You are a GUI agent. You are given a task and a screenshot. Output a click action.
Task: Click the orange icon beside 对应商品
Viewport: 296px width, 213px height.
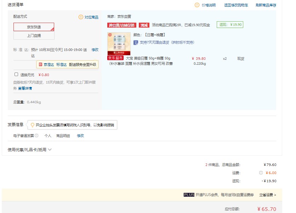[x=81, y=17]
